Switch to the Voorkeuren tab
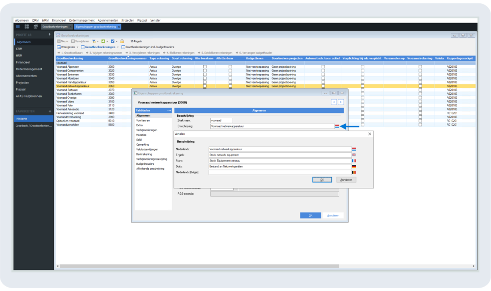 [x=143, y=120]
